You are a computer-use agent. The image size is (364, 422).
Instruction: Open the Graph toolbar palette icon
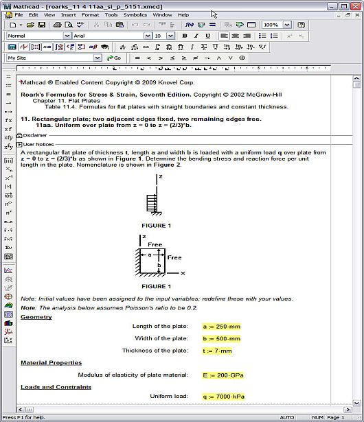tap(24, 47)
